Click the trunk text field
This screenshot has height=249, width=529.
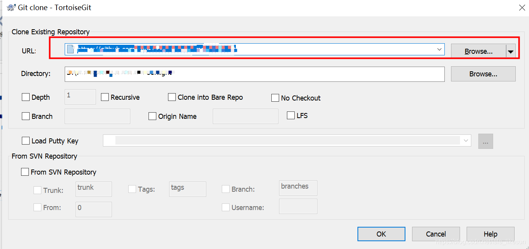(94, 189)
